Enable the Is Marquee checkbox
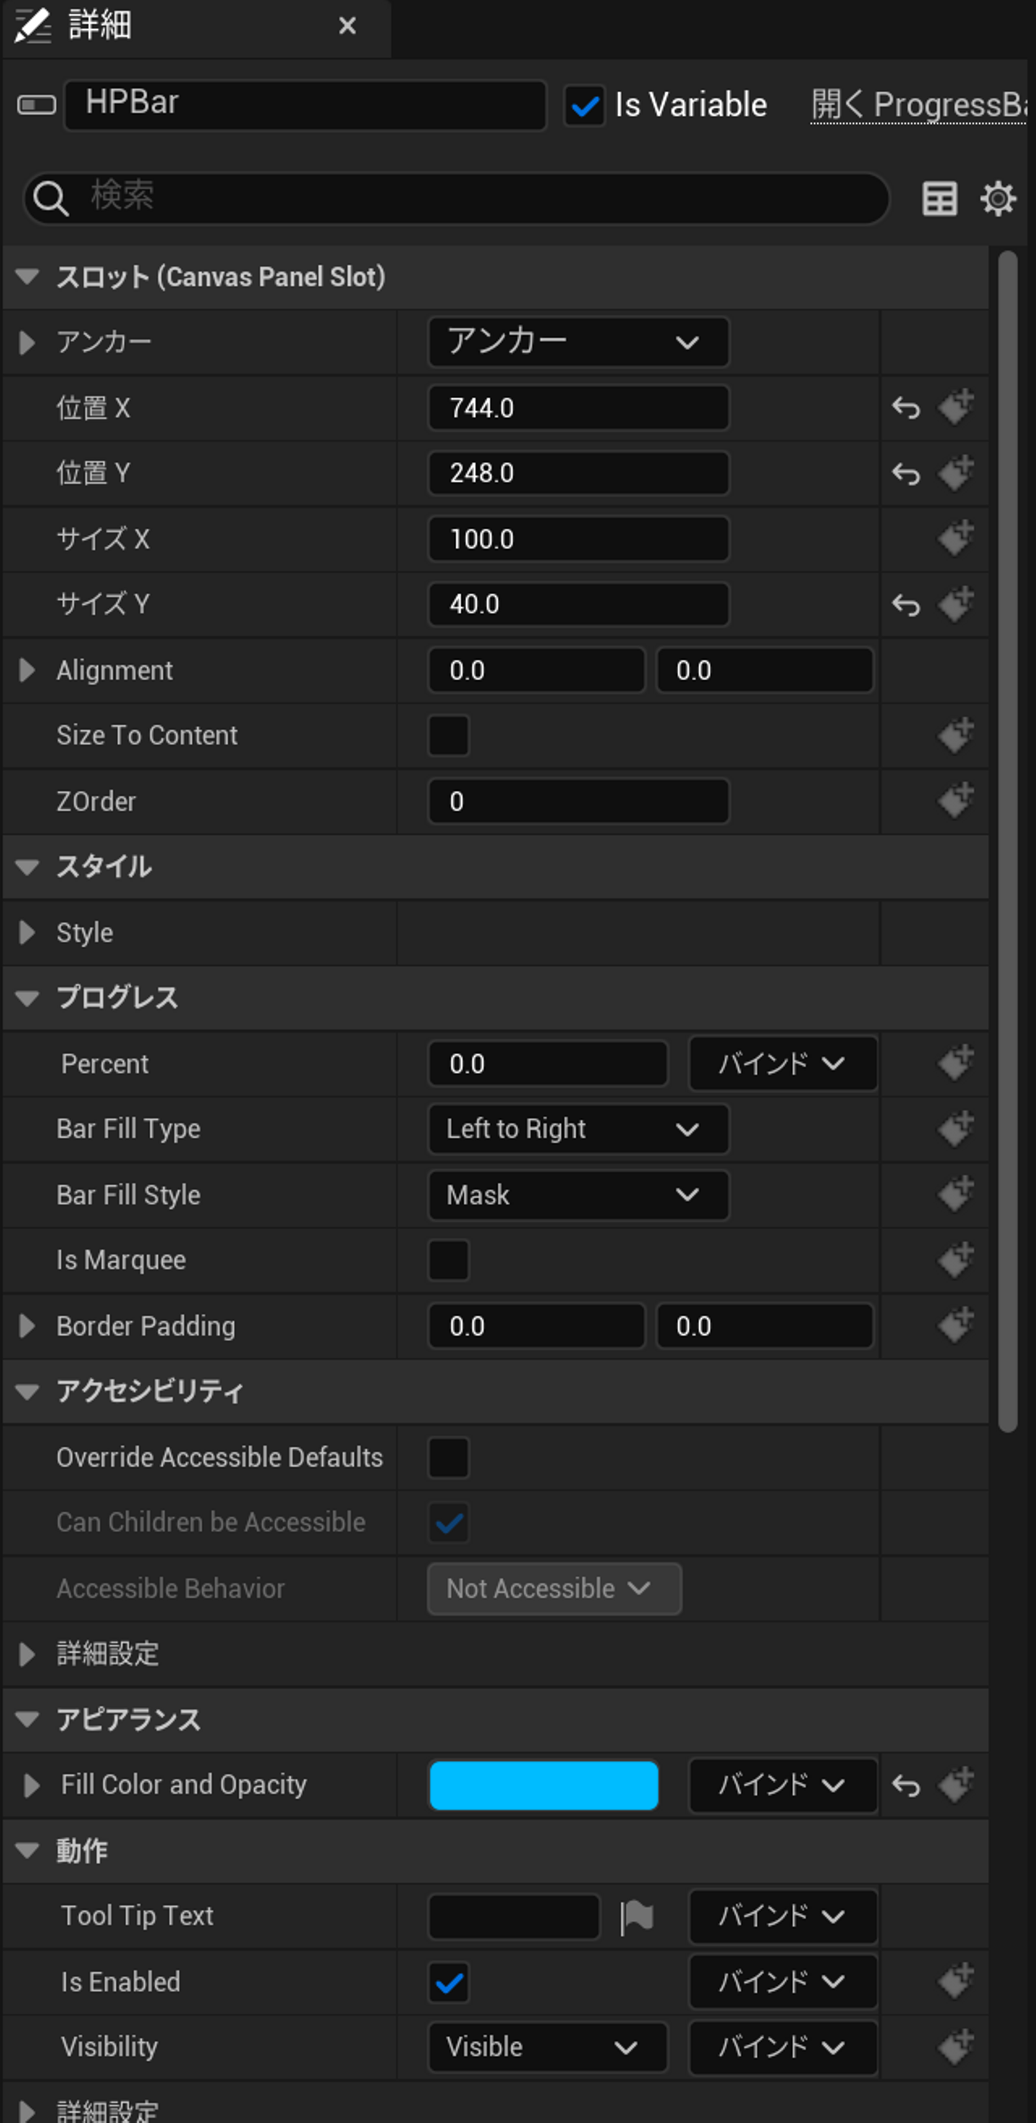Screen dimensions: 1036x2123 448,1261
